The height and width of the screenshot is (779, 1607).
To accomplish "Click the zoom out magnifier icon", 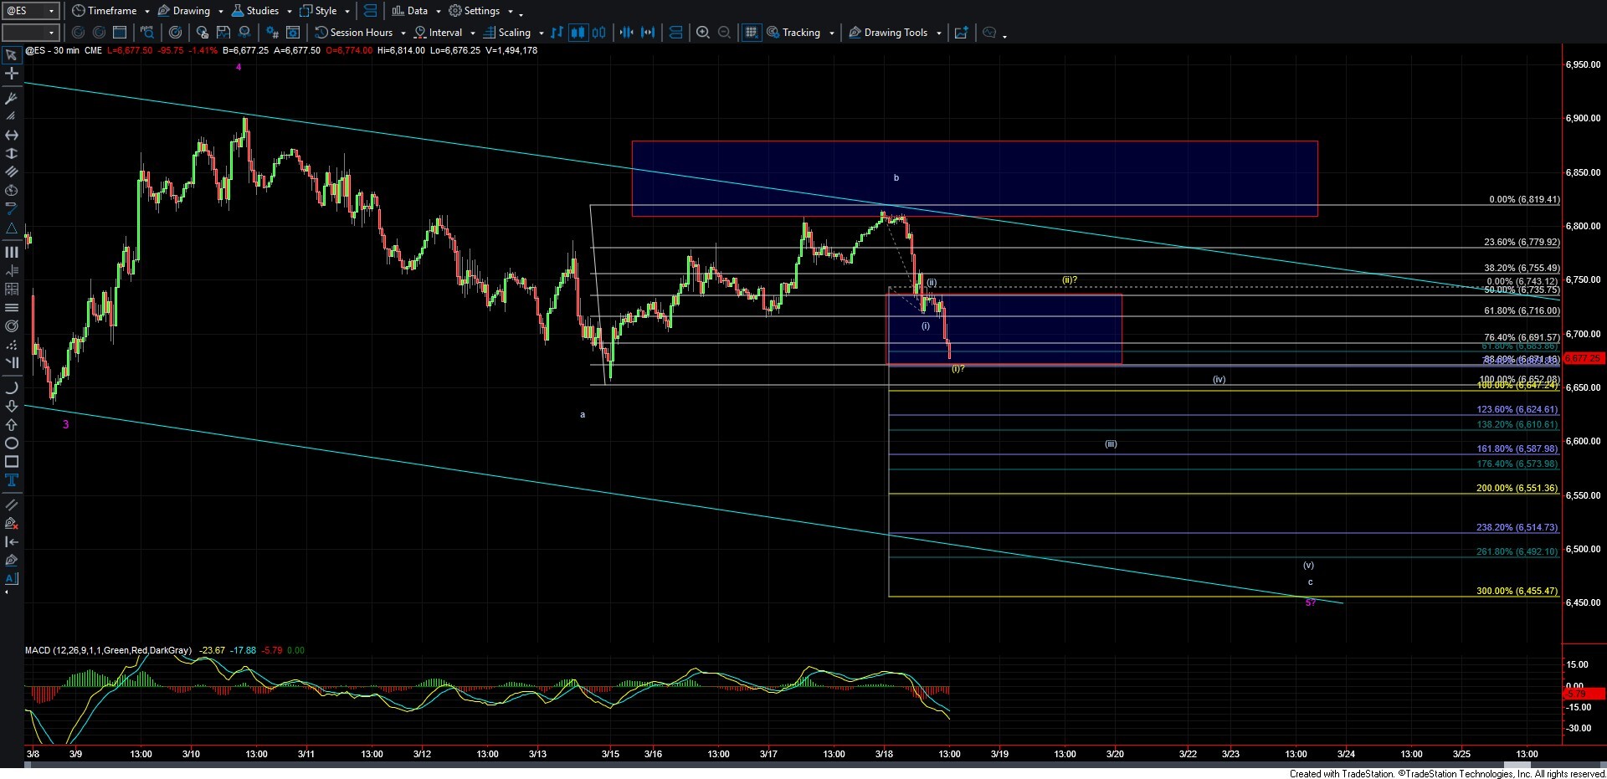I will pos(725,33).
